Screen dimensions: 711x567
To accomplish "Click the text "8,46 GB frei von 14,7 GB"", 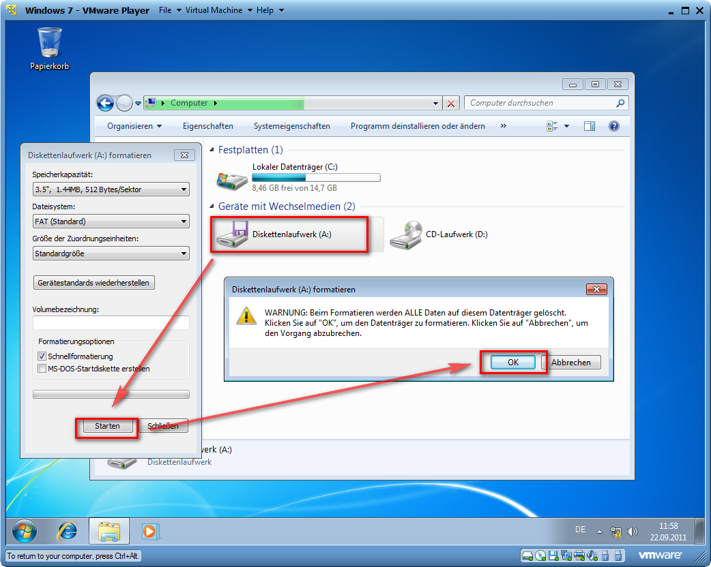I will 294,188.
